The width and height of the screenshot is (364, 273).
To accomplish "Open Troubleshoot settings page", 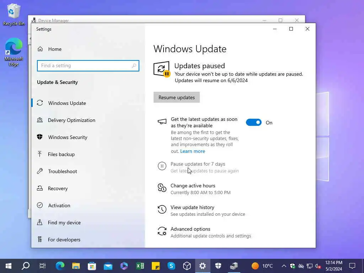I will 88,171.
